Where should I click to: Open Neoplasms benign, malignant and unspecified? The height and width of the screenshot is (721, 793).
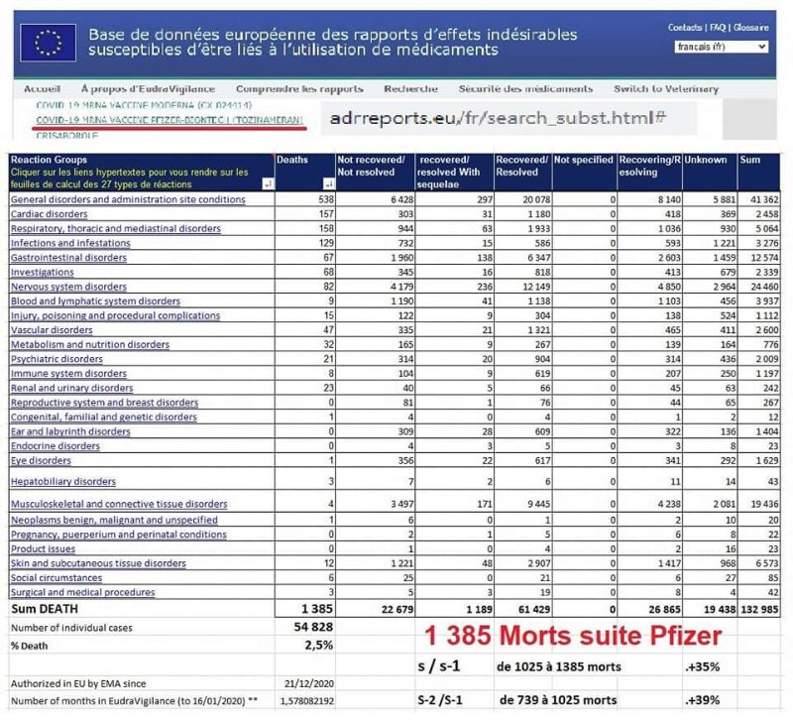point(114,520)
